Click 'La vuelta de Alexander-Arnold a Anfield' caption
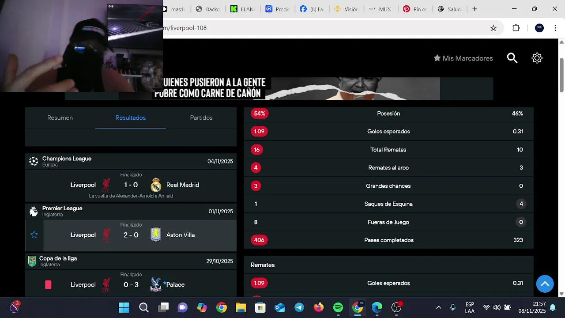This screenshot has height=318, width=565. [x=131, y=196]
